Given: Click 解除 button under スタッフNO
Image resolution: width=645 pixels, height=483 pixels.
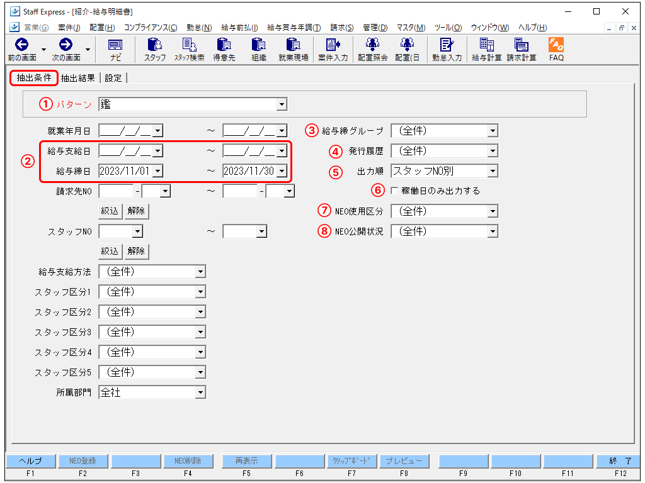Looking at the screenshot, I should point(137,252).
